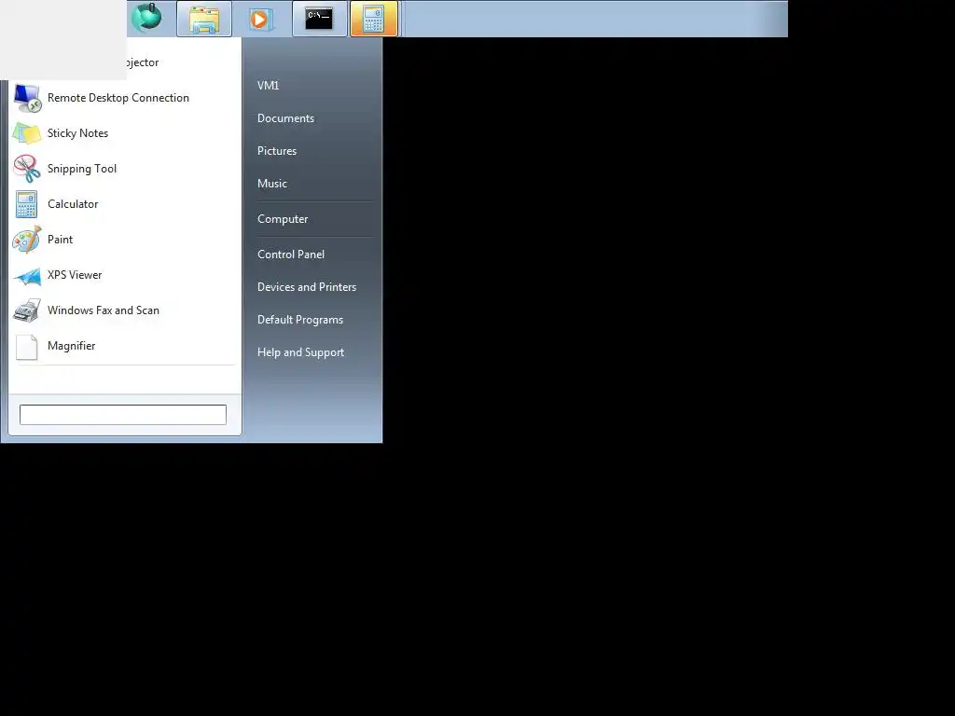955x716 pixels.
Task: Select XPS Viewer text label
Action: (x=75, y=275)
